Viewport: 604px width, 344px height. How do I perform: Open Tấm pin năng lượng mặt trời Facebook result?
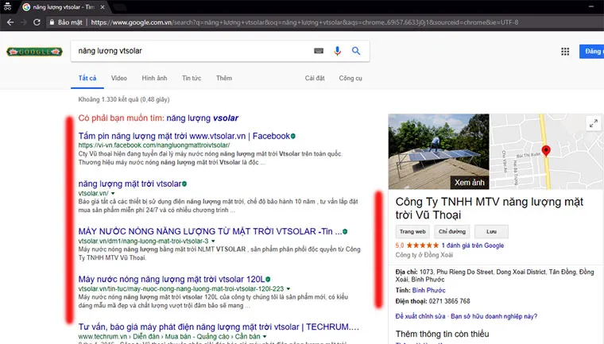tap(184, 136)
